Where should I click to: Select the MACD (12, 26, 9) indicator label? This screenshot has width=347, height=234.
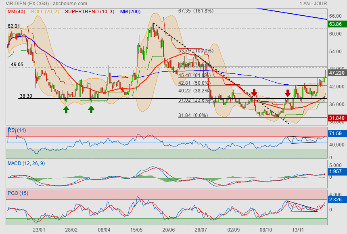[x=26, y=163]
